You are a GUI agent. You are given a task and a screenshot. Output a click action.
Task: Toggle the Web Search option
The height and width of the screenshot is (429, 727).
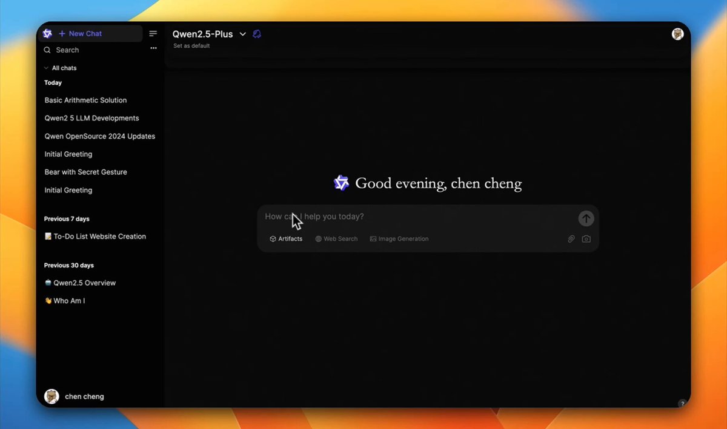[336, 239]
